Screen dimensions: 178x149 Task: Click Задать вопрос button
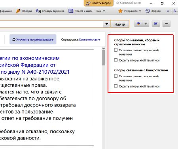[x=98, y=3]
